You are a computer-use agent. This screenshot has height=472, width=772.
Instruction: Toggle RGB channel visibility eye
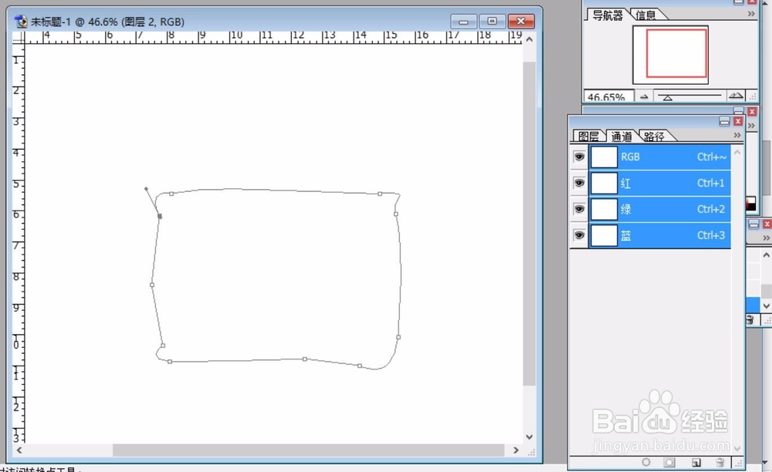pos(579,157)
